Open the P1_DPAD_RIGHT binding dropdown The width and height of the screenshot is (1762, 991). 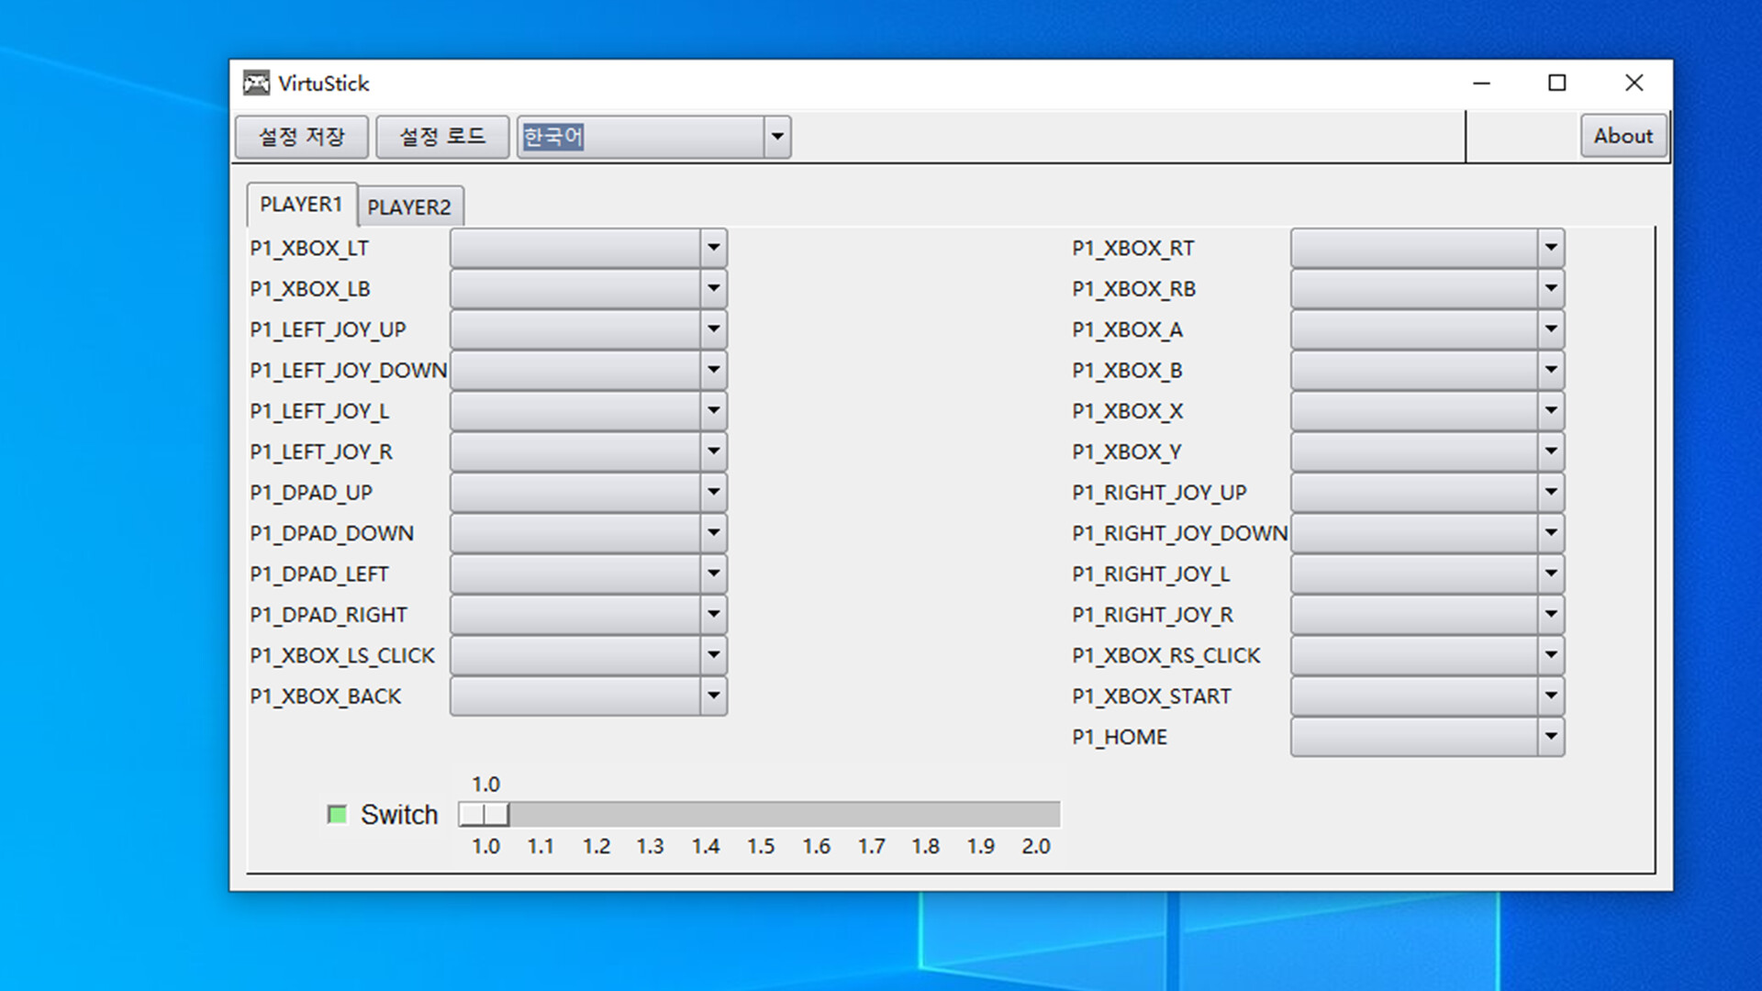point(714,614)
